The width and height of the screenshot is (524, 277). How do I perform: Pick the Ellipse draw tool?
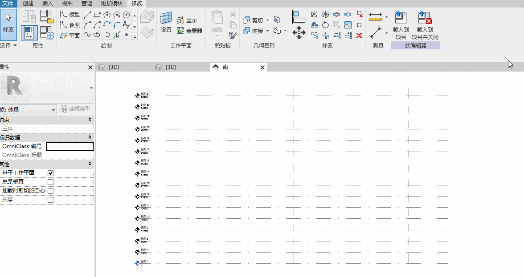97,35
